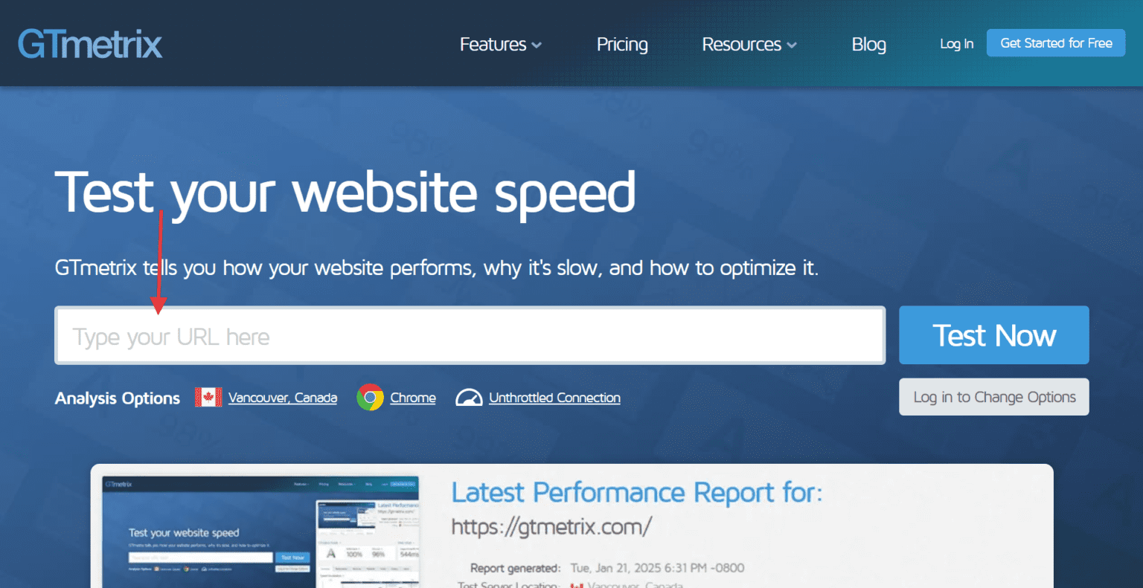Click the chevron next to Features
Viewport: 1143px width, 588px height.
(x=538, y=45)
